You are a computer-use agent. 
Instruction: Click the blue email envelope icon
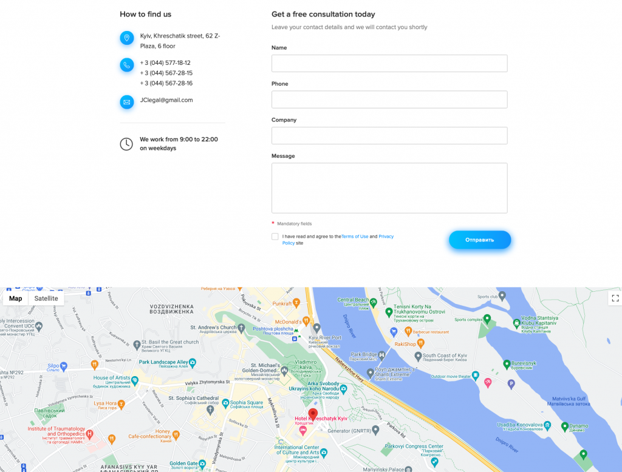(127, 103)
